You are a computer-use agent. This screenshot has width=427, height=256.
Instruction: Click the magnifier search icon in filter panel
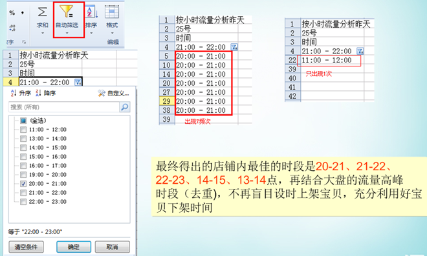point(125,107)
